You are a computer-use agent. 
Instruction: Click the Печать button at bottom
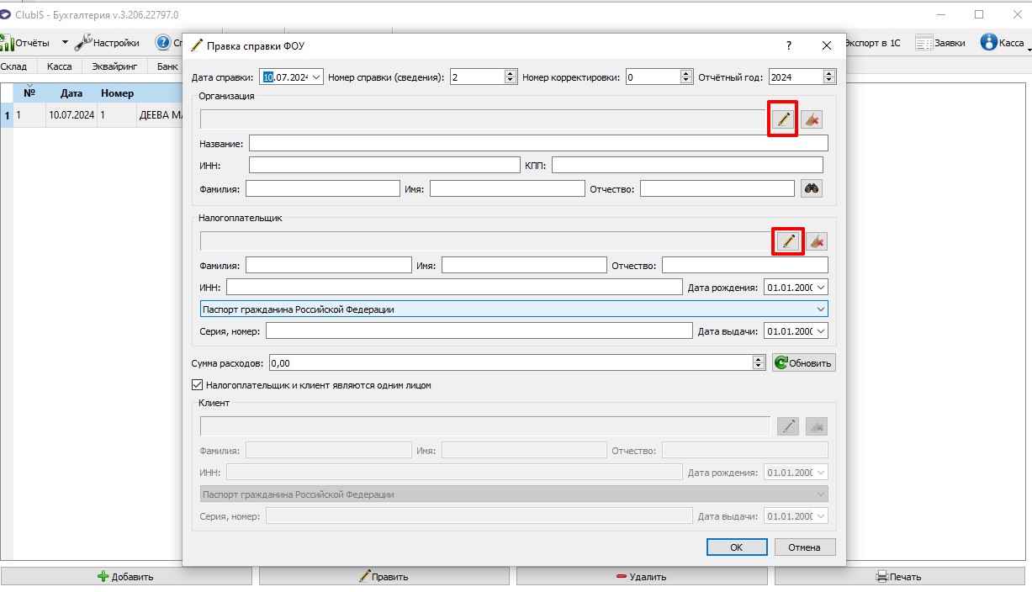click(x=899, y=577)
